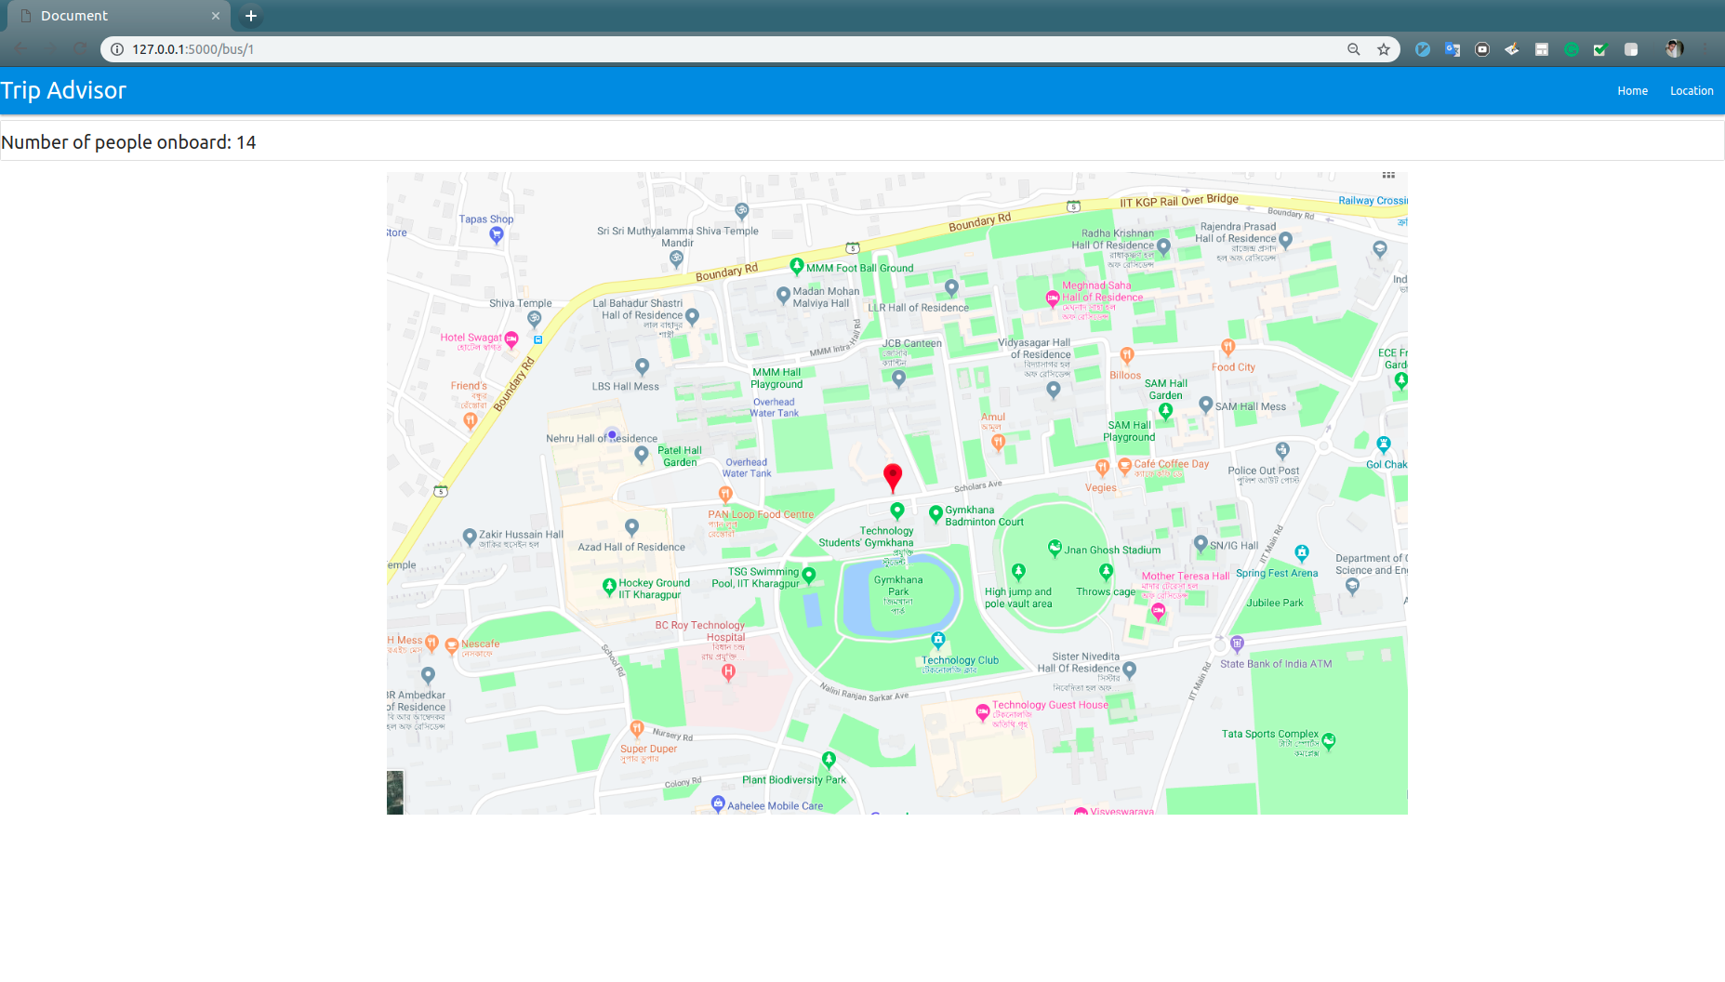1725x982 pixels.
Task: Click Tata Sports Complex marker
Action: pyautogui.click(x=1328, y=741)
